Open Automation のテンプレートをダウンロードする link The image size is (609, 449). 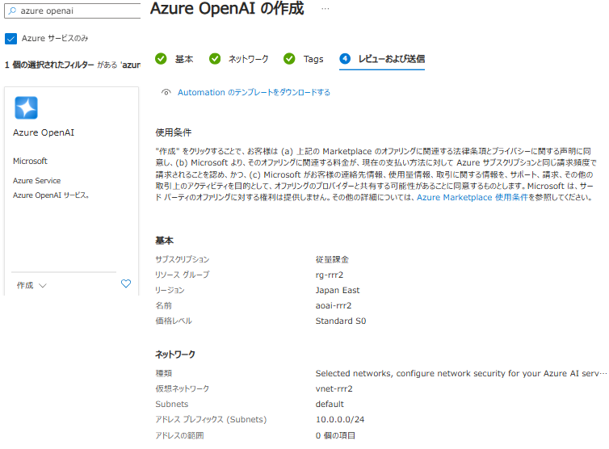click(x=254, y=92)
